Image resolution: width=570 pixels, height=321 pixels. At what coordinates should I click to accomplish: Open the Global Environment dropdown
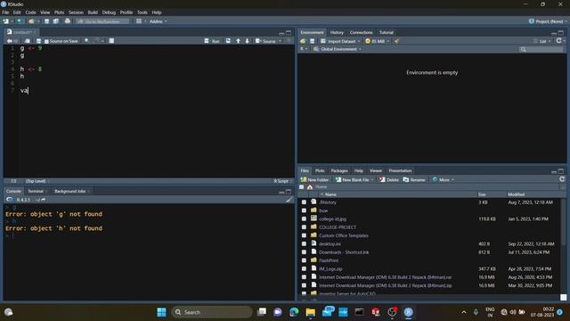click(x=338, y=49)
